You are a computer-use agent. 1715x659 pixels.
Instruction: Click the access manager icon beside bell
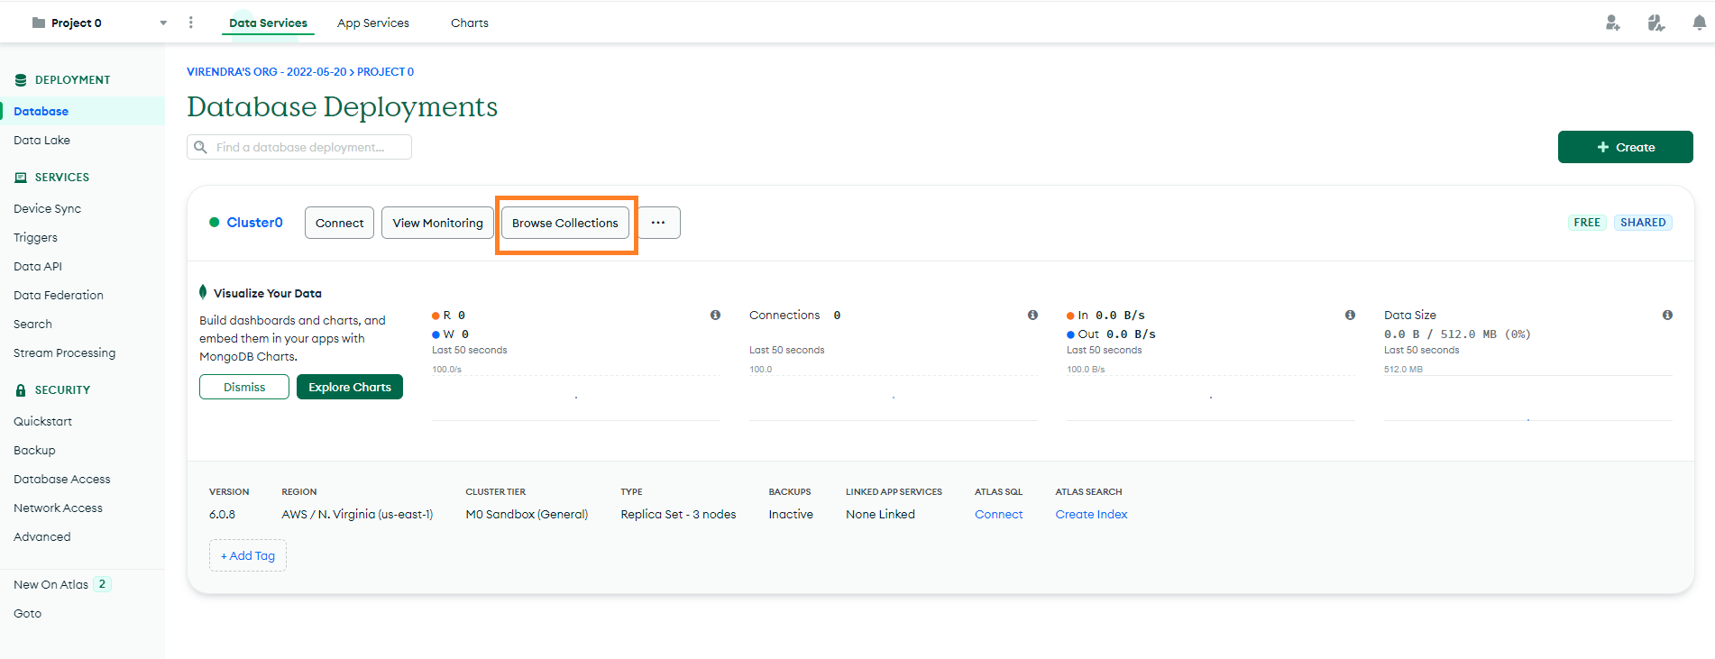1655,23
